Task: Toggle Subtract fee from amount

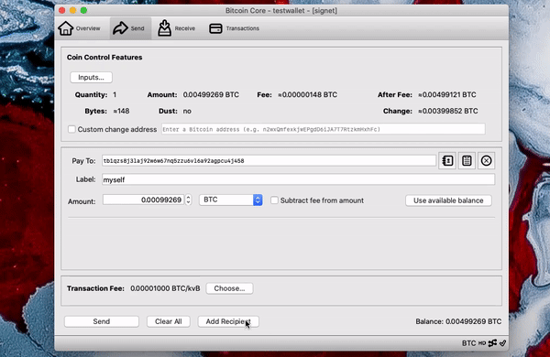Action: coord(274,200)
